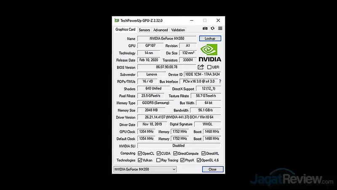Image resolution: width=337 pixels, height=190 pixels.
Task: Click the Lookup button
Action: [x=210, y=38]
